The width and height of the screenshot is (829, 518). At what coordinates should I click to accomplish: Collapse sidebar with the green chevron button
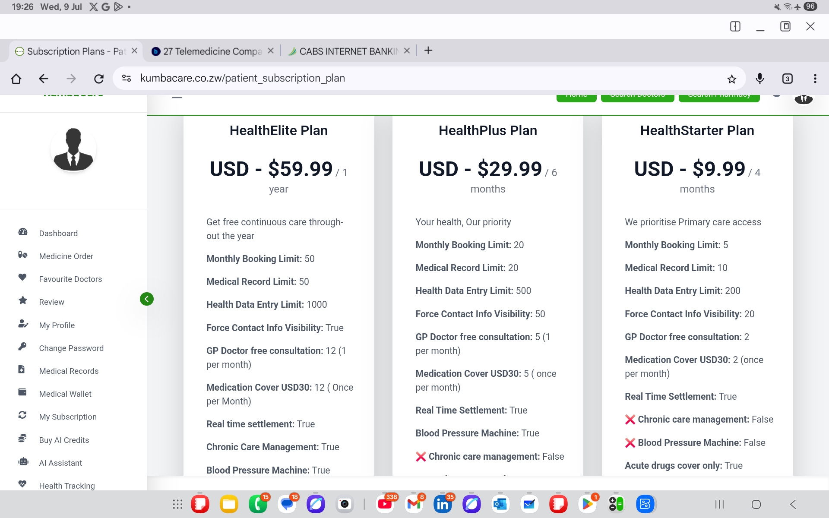point(147,299)
